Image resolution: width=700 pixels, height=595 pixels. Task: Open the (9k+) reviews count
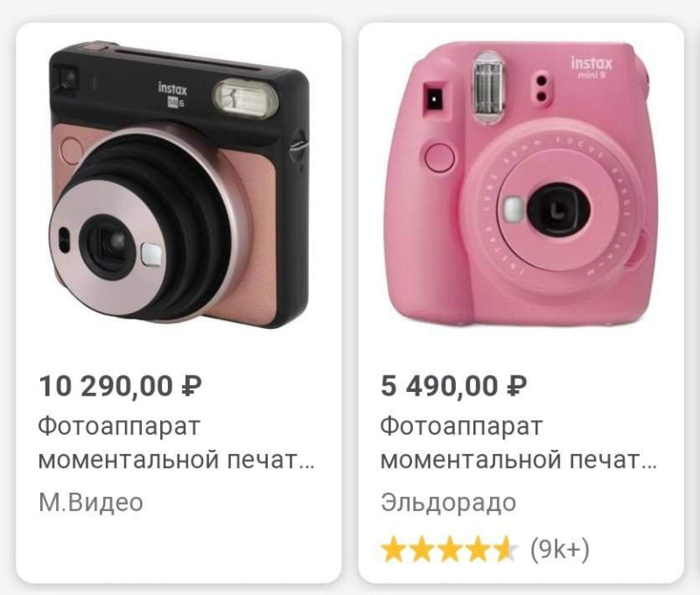[x=560, y=549]
